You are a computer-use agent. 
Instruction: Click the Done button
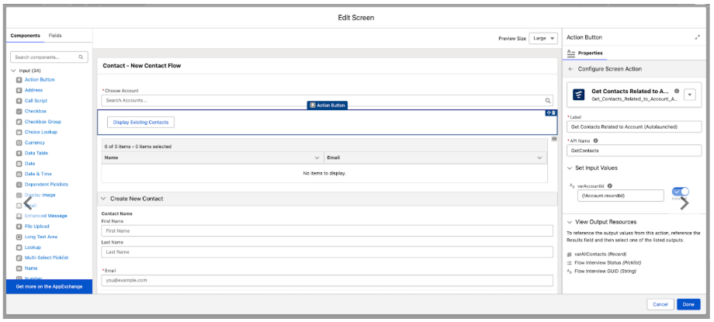pyautogui.click(x=688, y=304)
